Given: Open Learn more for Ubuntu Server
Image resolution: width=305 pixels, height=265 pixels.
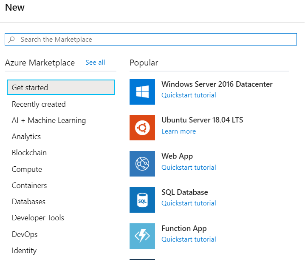Looking at the screenshot, I should coord(178,131).
